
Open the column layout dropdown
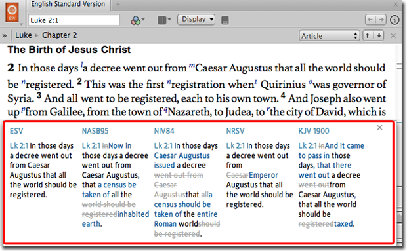tap(164, 20)
